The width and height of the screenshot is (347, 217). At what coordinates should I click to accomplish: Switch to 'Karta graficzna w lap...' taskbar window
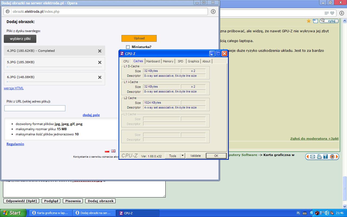point(50,213)
